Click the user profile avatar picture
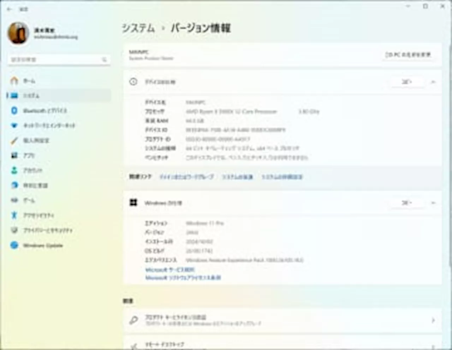Screen dimensions: 452x350 coord(18,33)
